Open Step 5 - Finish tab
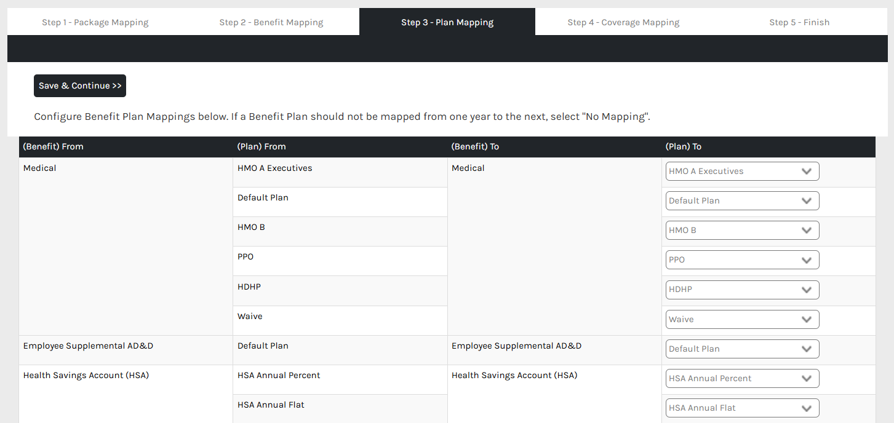894x423 pixels. tap(799, 22)
